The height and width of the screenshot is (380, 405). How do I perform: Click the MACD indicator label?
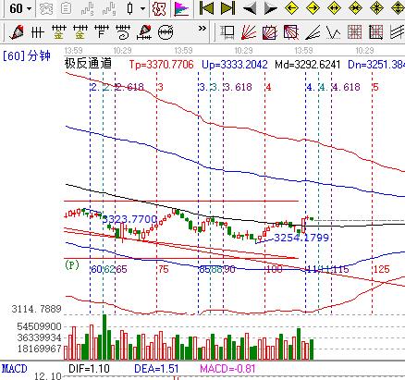click(x=15, y=369)
